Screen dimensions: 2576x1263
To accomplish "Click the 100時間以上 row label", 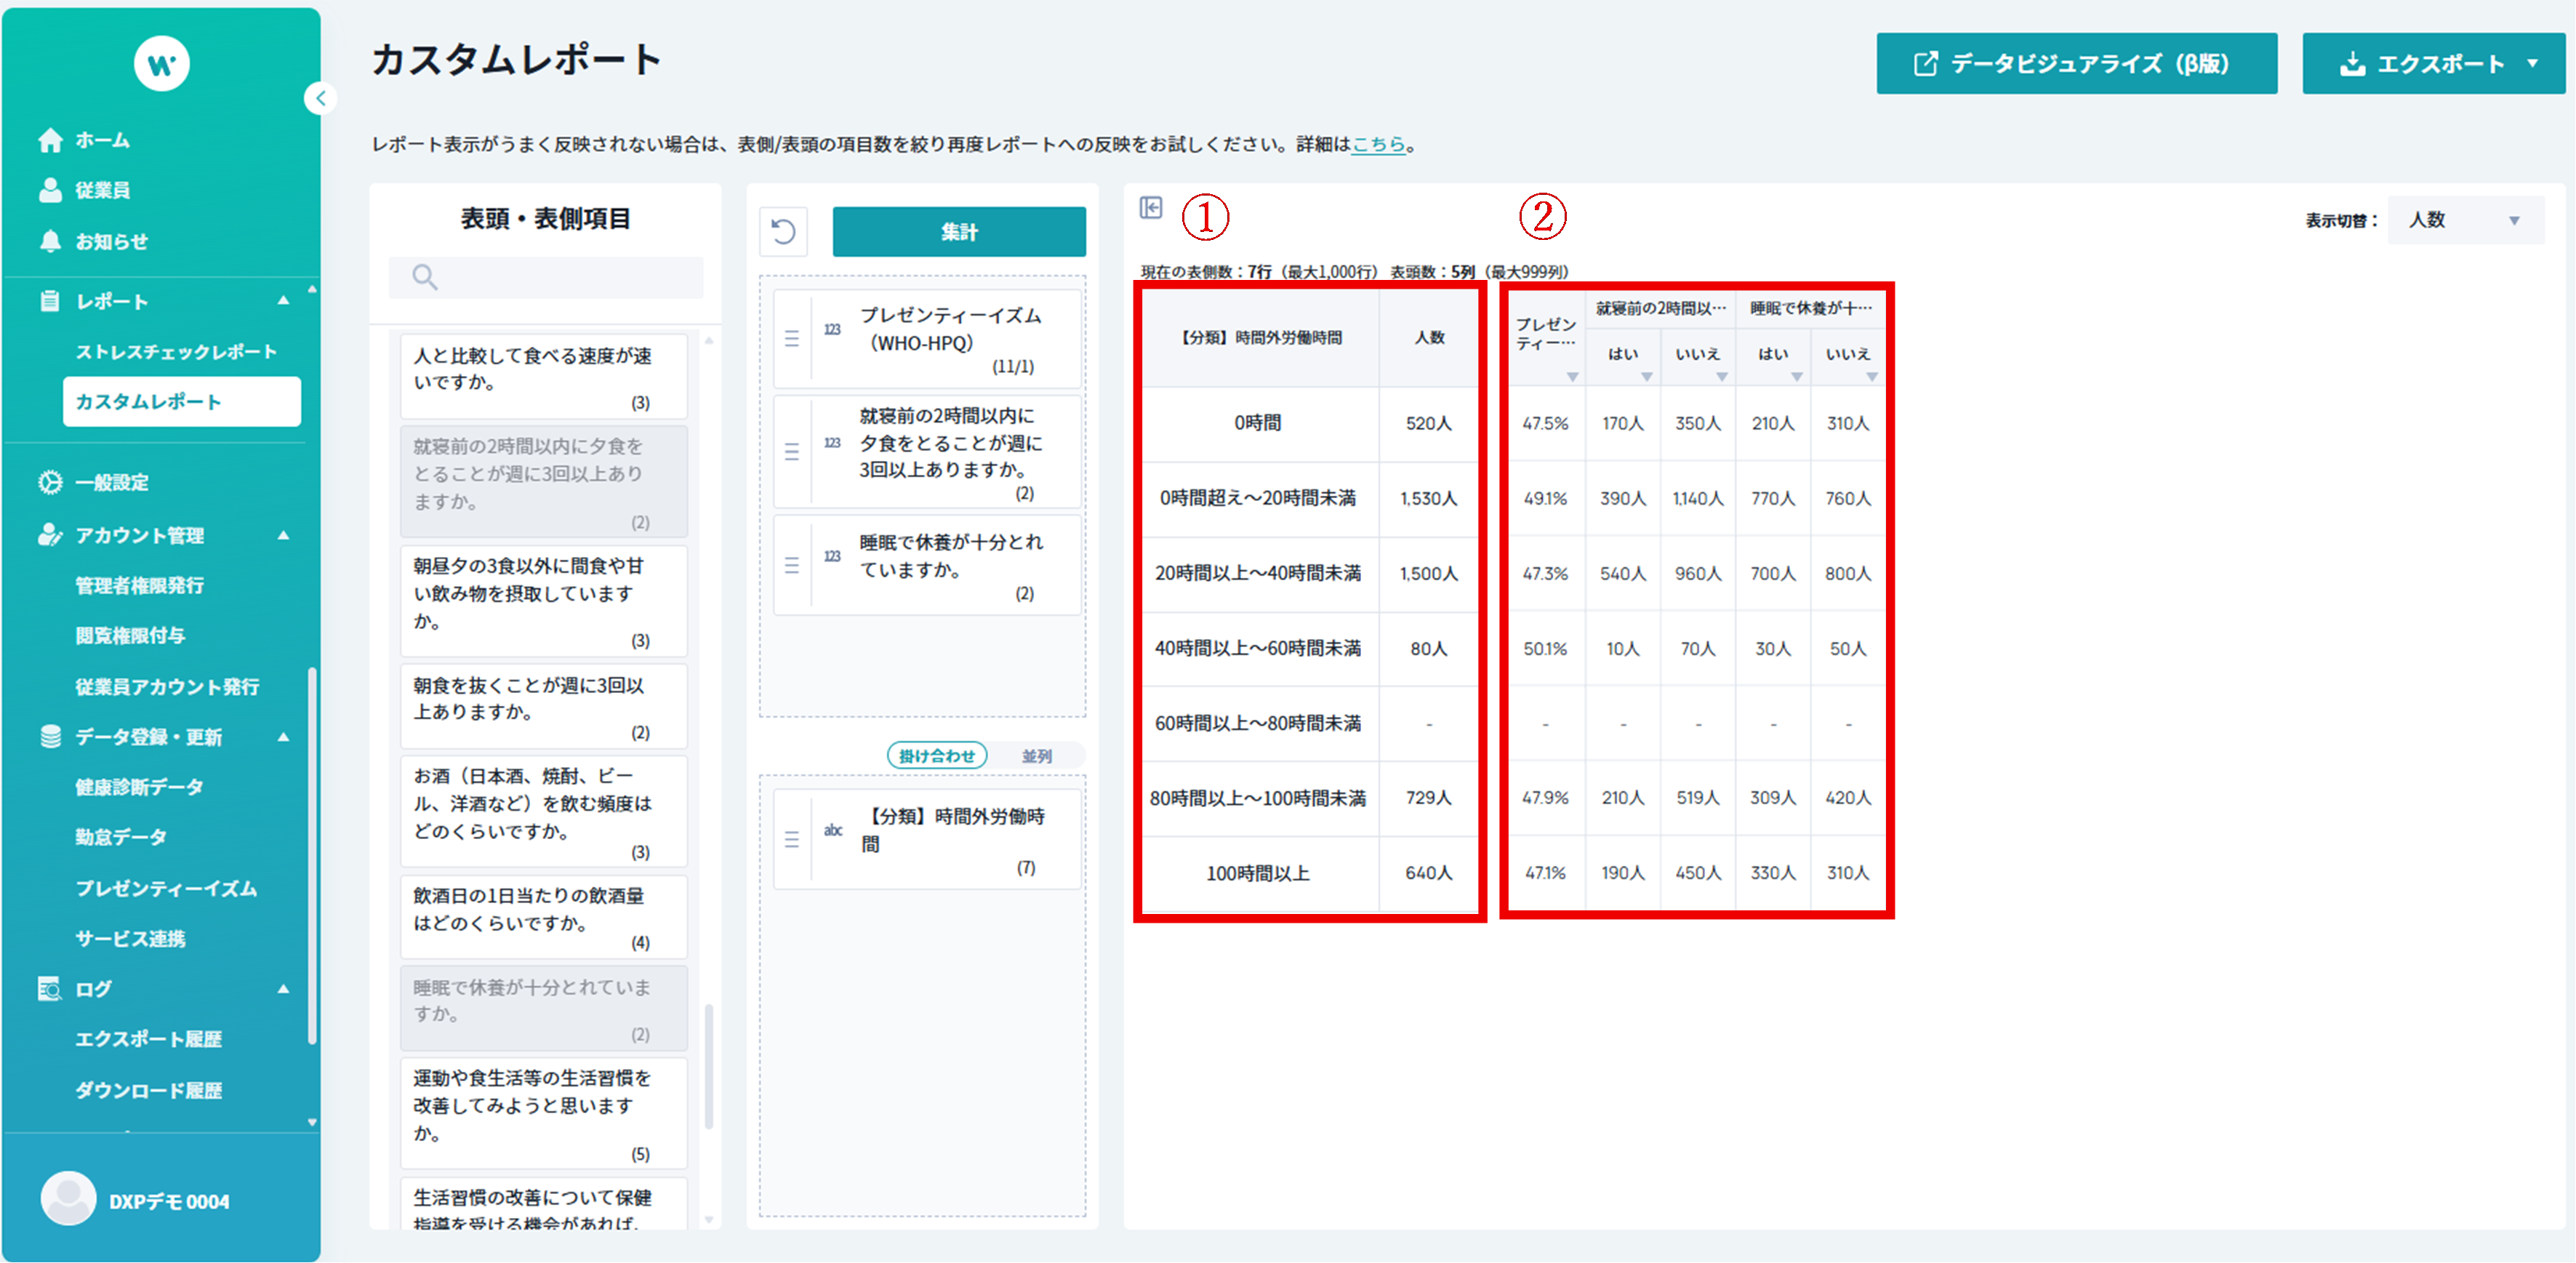I will tap(1257, 873).
